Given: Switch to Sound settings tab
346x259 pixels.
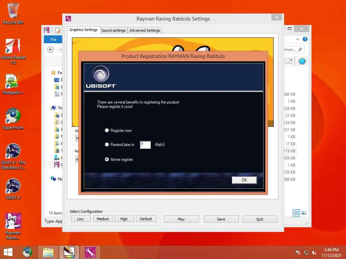Looking at the screenshot, I should (x=114, y=30).
